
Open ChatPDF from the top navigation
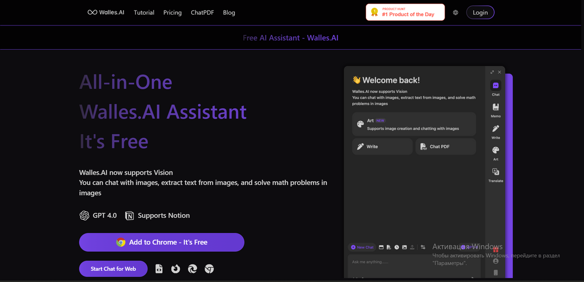[202, 13]
